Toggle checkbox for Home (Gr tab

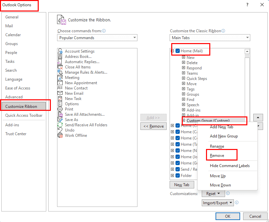(x=177, y=163)
